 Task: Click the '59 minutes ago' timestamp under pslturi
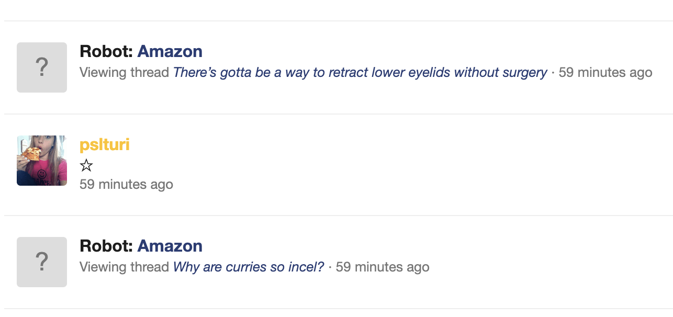pos(126,184)
